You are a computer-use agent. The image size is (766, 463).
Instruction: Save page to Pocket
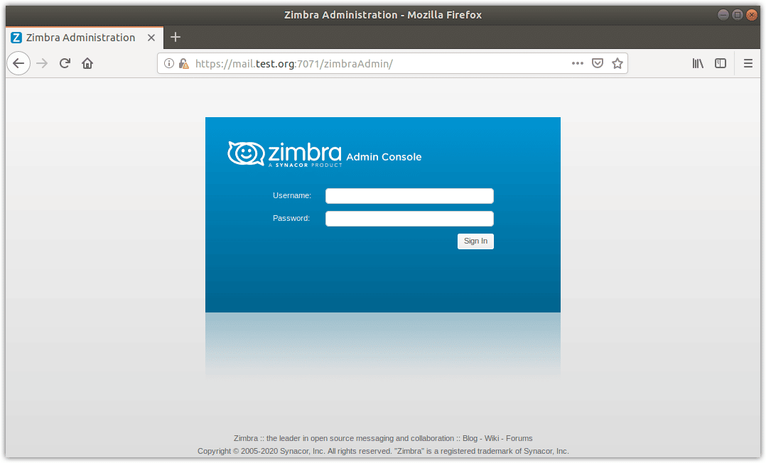point(598,63)
